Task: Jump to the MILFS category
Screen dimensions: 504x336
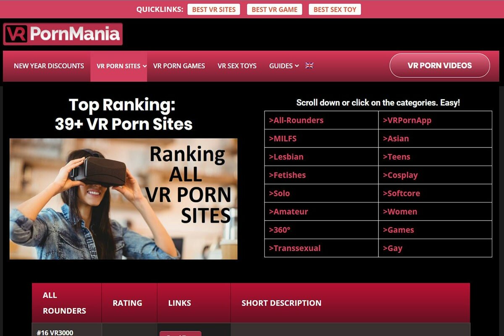Action: (283, 139)
